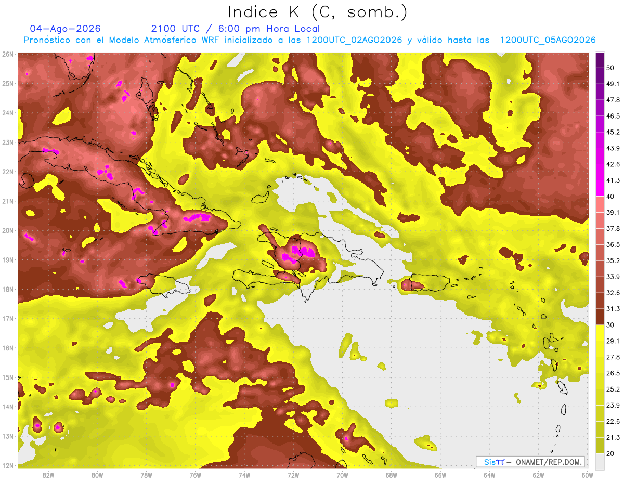Click the "64W" longitude label
Viewport: 624px width, 482px height.
[x=489, y=475]
